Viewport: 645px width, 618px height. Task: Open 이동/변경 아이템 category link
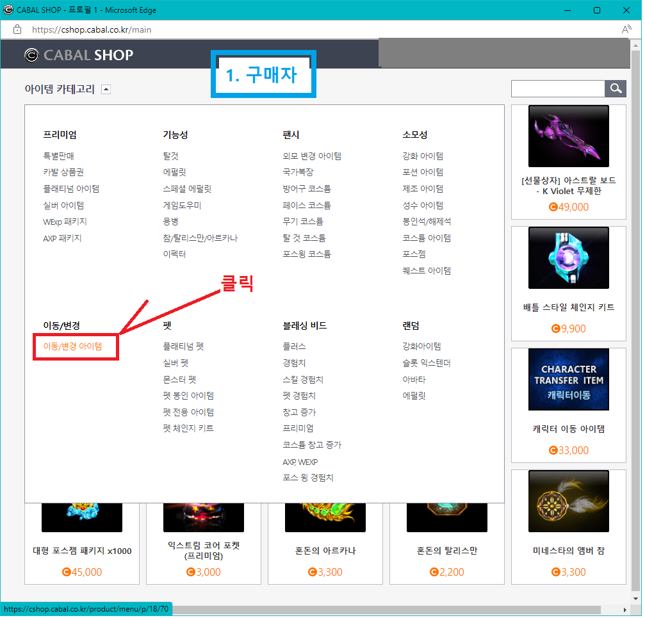pyautogui.click(x=73, y=348)
